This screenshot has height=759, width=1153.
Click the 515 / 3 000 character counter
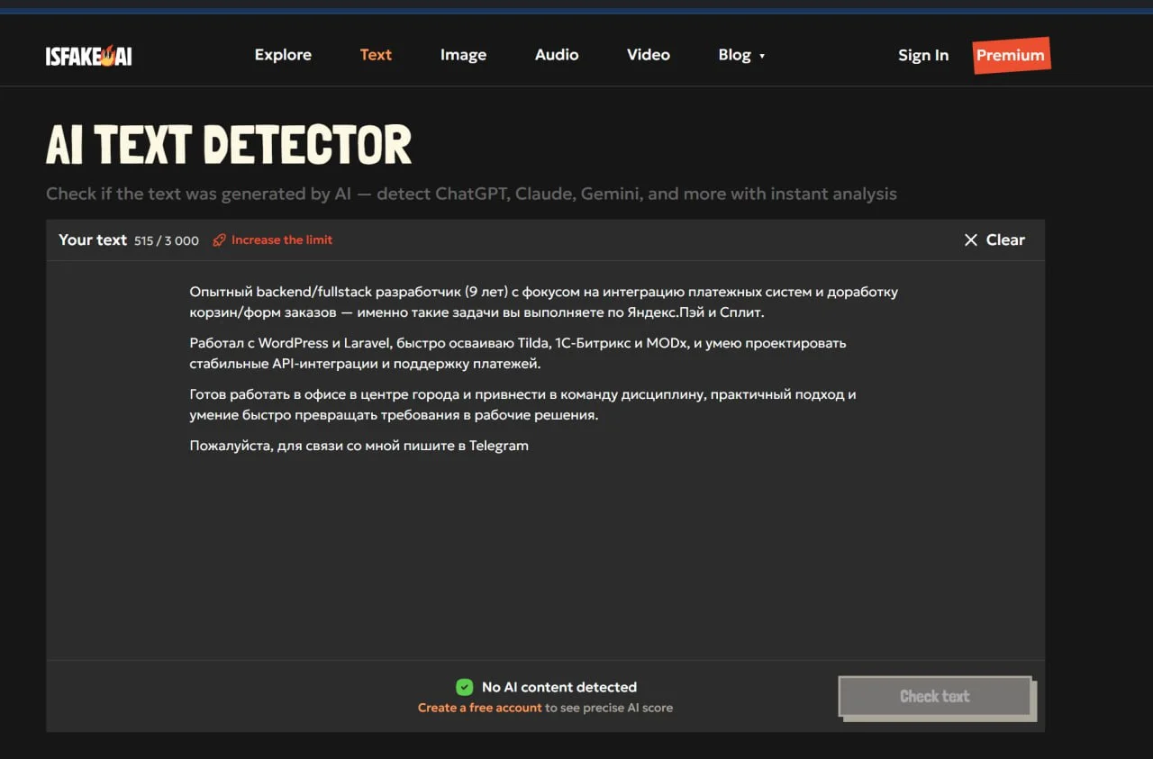coord(167,240)
